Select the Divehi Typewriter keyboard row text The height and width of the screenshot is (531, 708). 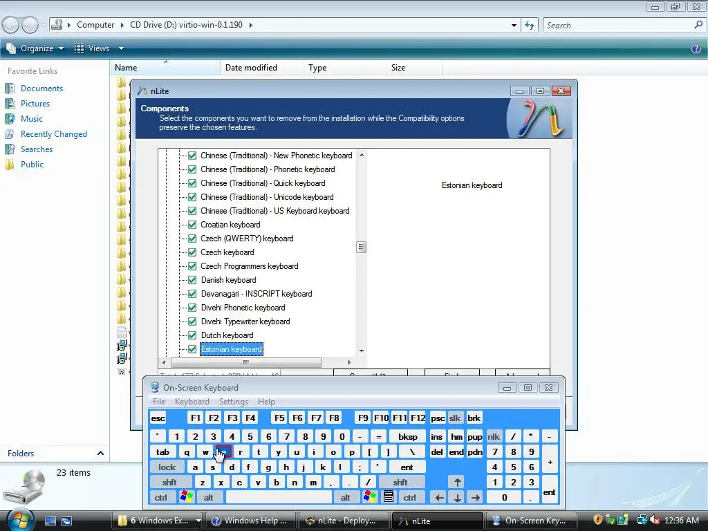tap(245, 322)
